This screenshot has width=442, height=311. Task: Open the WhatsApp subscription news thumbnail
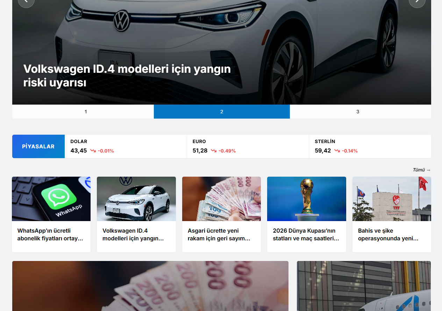coord(51,199)
